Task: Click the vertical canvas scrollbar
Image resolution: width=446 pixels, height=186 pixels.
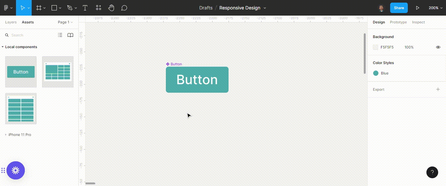Action: click(x=365, y=53)
